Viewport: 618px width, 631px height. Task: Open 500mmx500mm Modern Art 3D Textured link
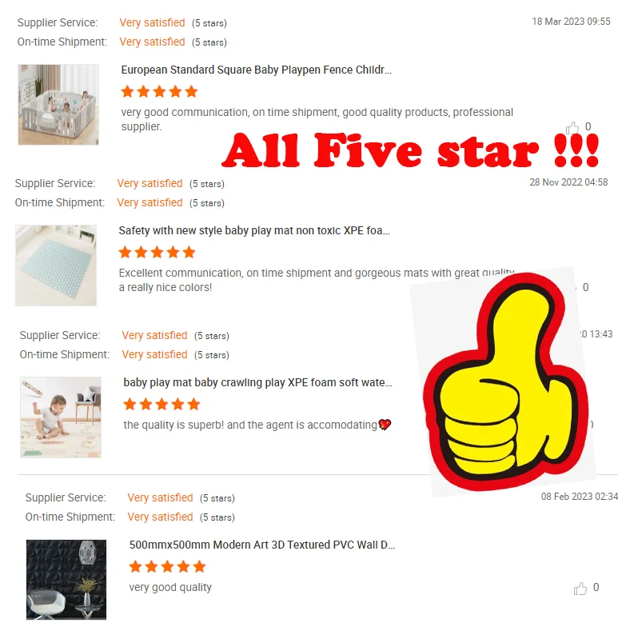coord(262,545)
